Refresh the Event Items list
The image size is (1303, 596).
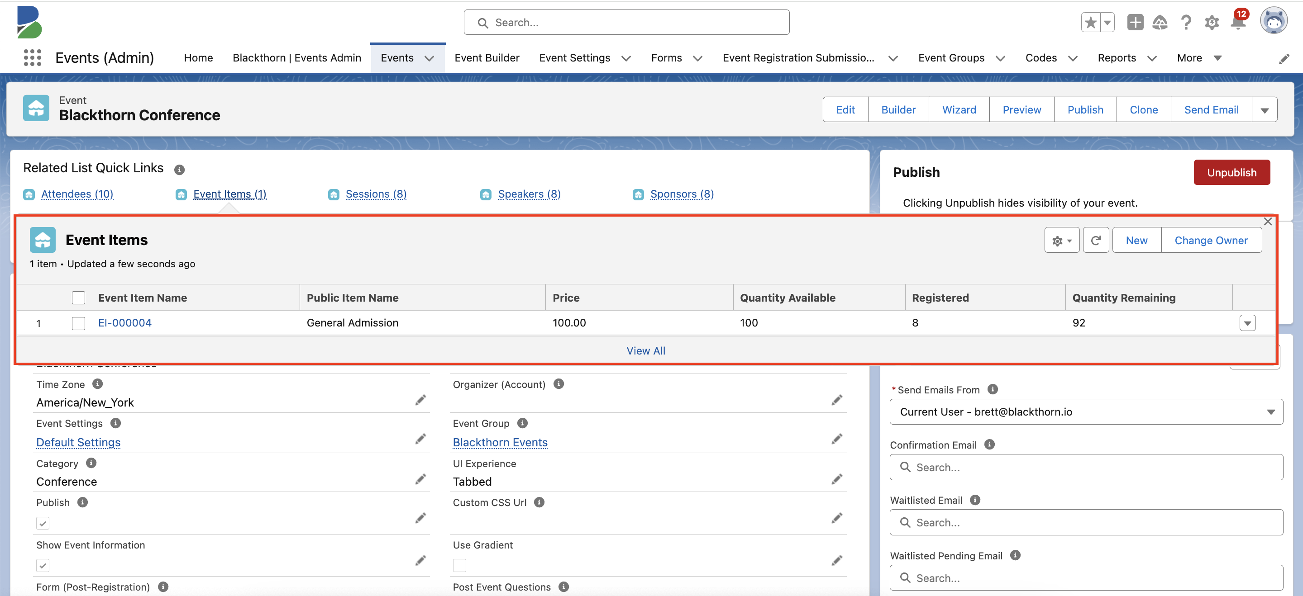click(x=1096, y=241)
